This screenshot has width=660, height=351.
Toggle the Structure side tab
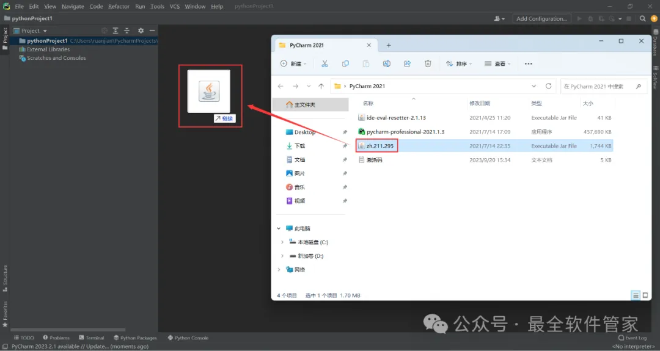[5, 278]
